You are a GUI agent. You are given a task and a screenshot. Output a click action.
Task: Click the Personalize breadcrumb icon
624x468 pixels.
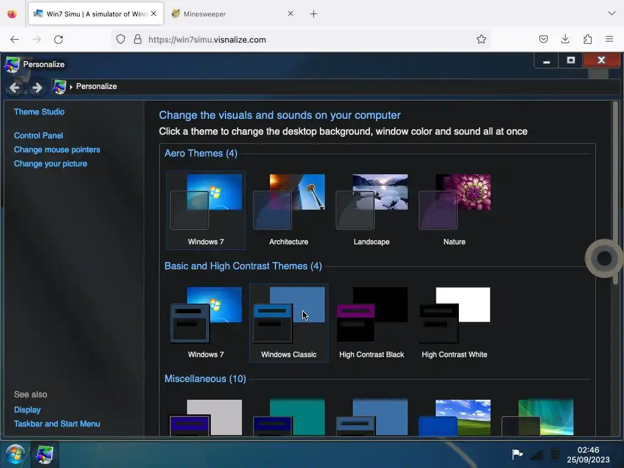59,87
